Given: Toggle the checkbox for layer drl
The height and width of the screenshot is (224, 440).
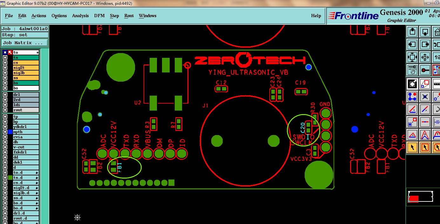Looking at the screenshot, I should [x=5, y=95].
